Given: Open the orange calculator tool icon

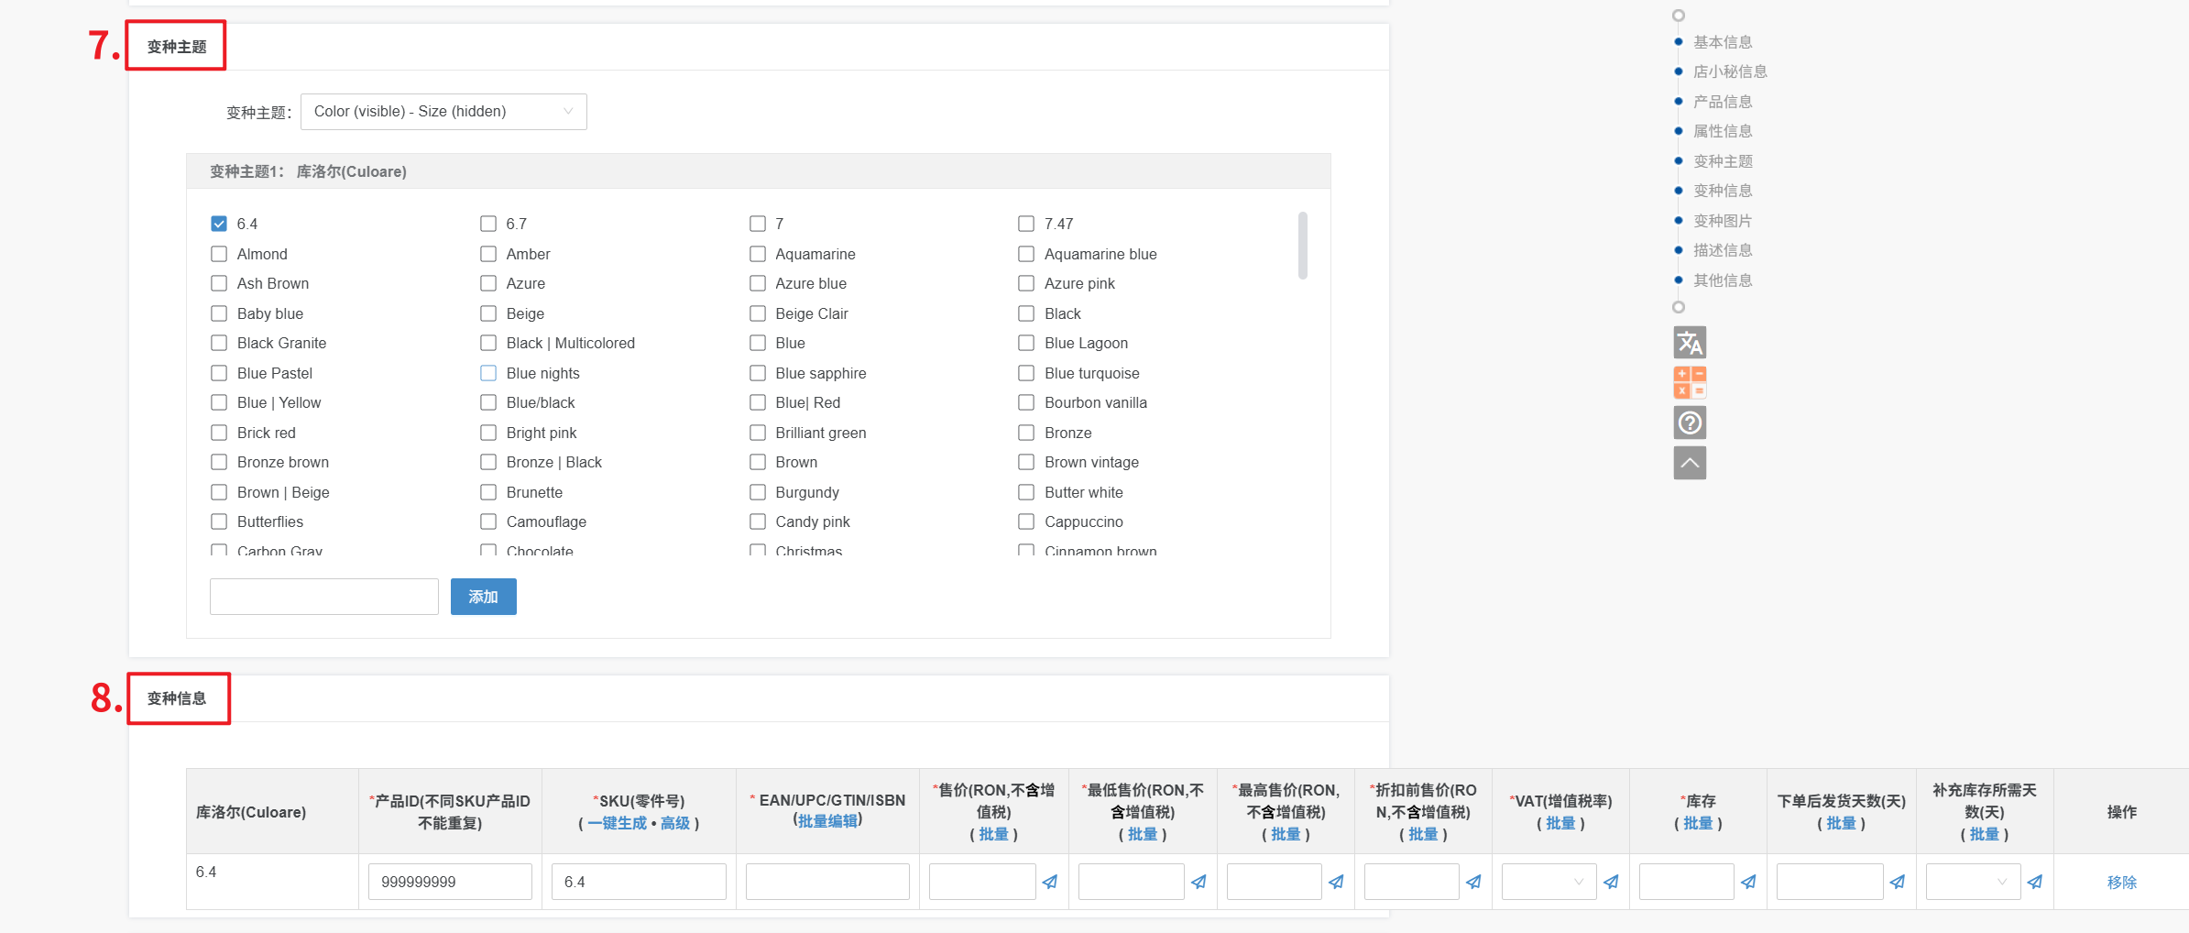Looking at the screenshot, I should coord(1689,382).
